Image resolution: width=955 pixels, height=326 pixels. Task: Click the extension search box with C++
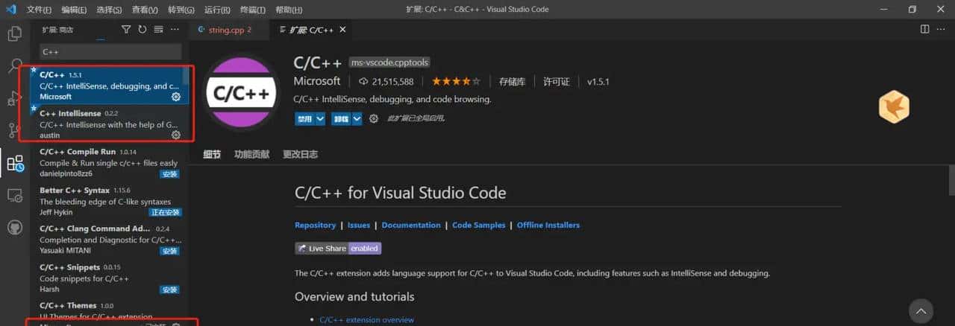[110, 52]
